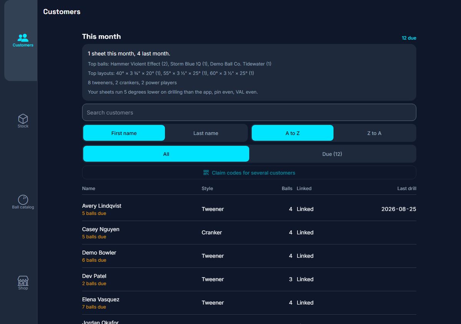Open Casey Nguyen customer row
Screen dimensions: 461x324
point(249,233)
